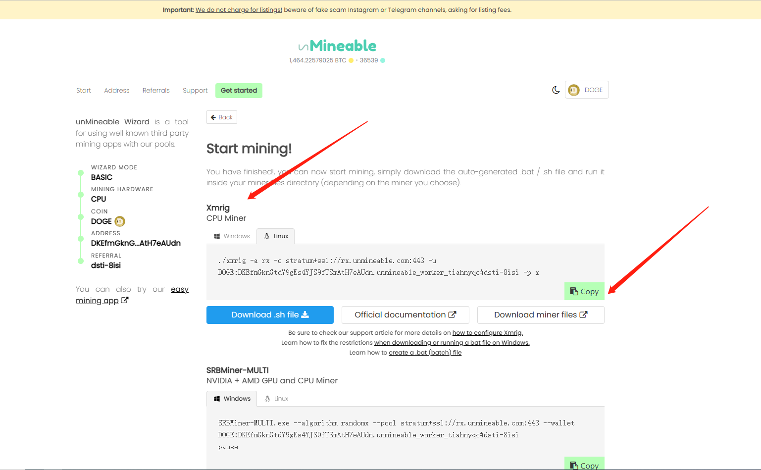
Task: Select Xmrig Windows tab
Action: coord(232,236)
